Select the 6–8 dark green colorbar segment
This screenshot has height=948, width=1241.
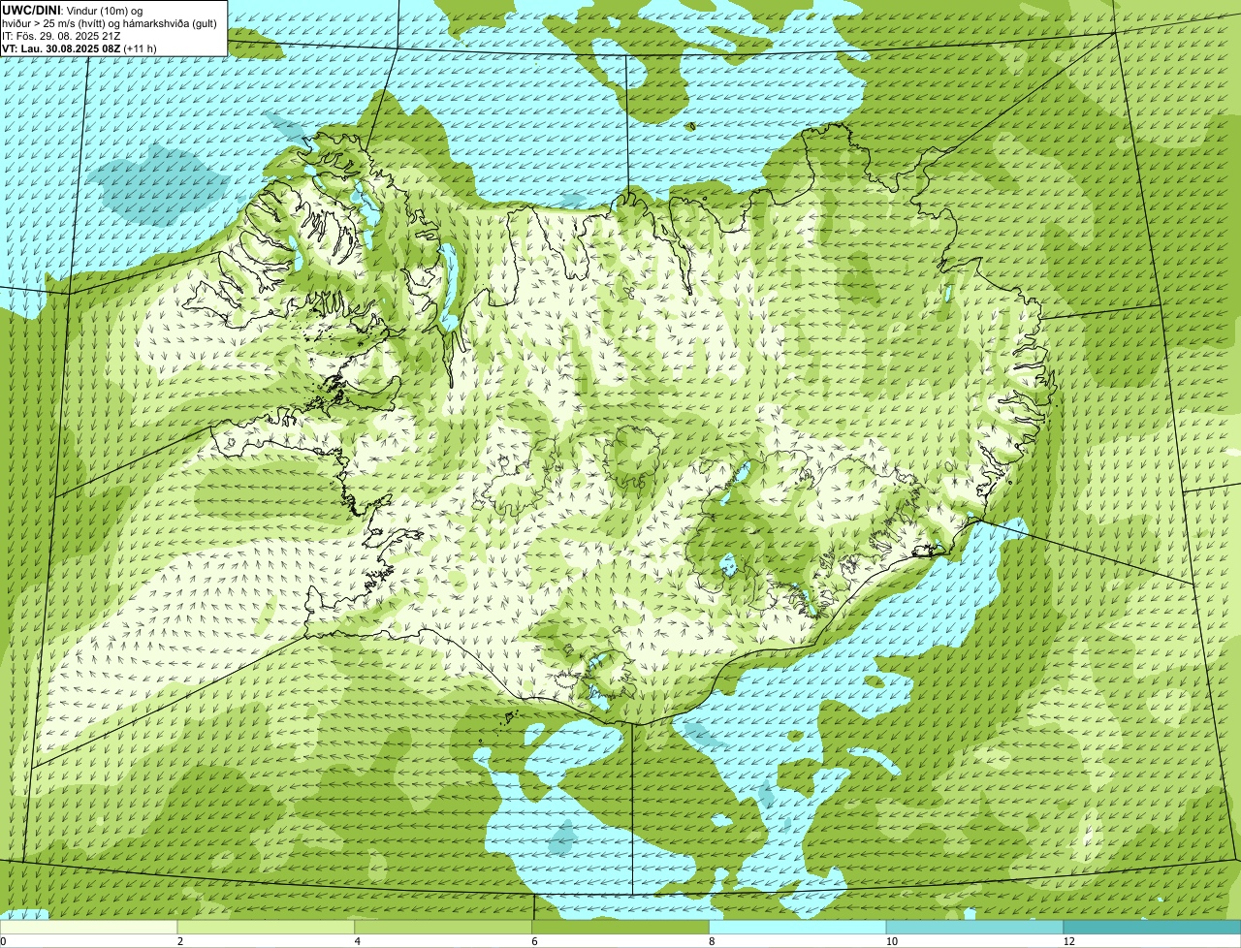tap(621, 928)
